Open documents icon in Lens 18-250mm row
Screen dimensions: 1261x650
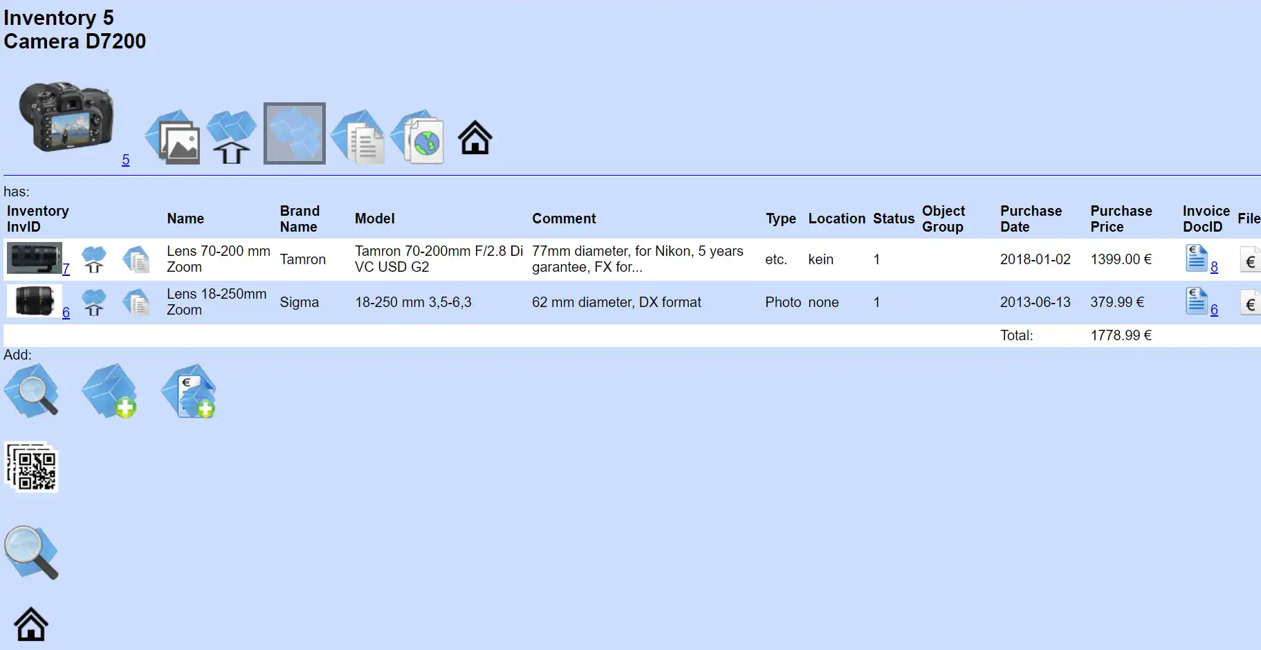click(136, 302)
